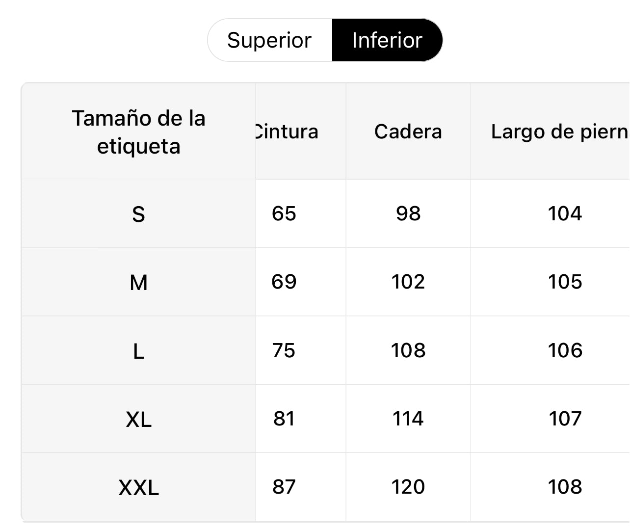Switch to the Superior tab
This screenshot has height=529, width=630.
coord(269,40)
